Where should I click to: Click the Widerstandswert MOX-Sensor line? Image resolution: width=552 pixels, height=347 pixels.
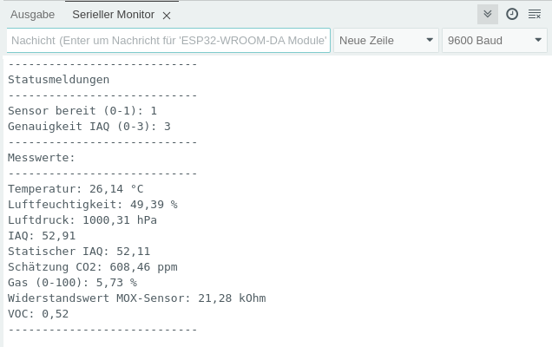coord(136,298)
